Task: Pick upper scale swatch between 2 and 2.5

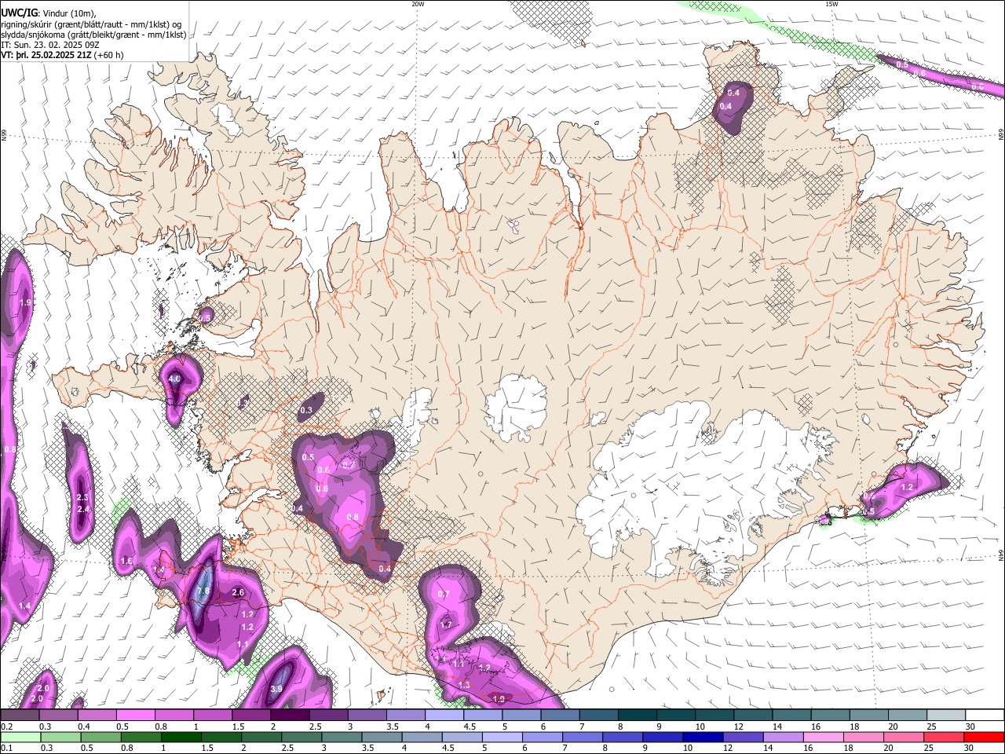Action: 290,715
